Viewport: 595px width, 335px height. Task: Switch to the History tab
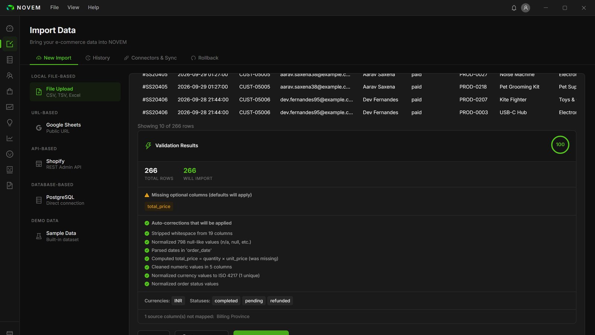coord(98,58)
